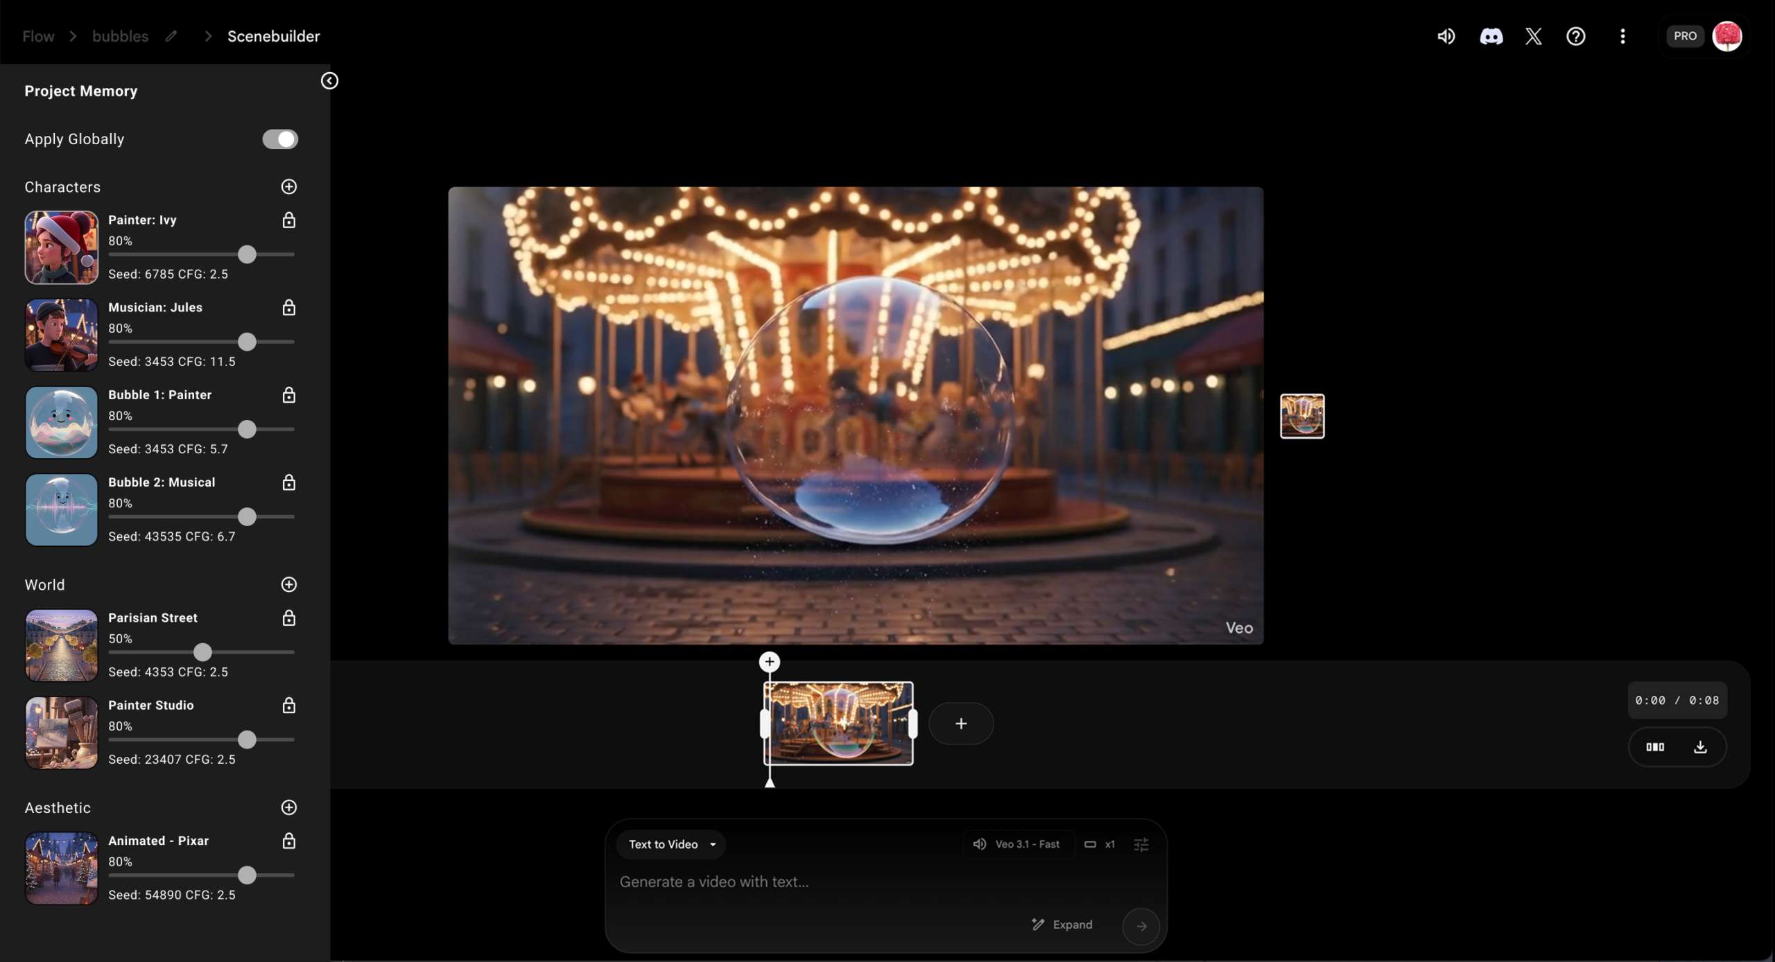Navigate to the bubbles project breadcrumb
This screenshot has height=962, width=1775.
(120, 36)
